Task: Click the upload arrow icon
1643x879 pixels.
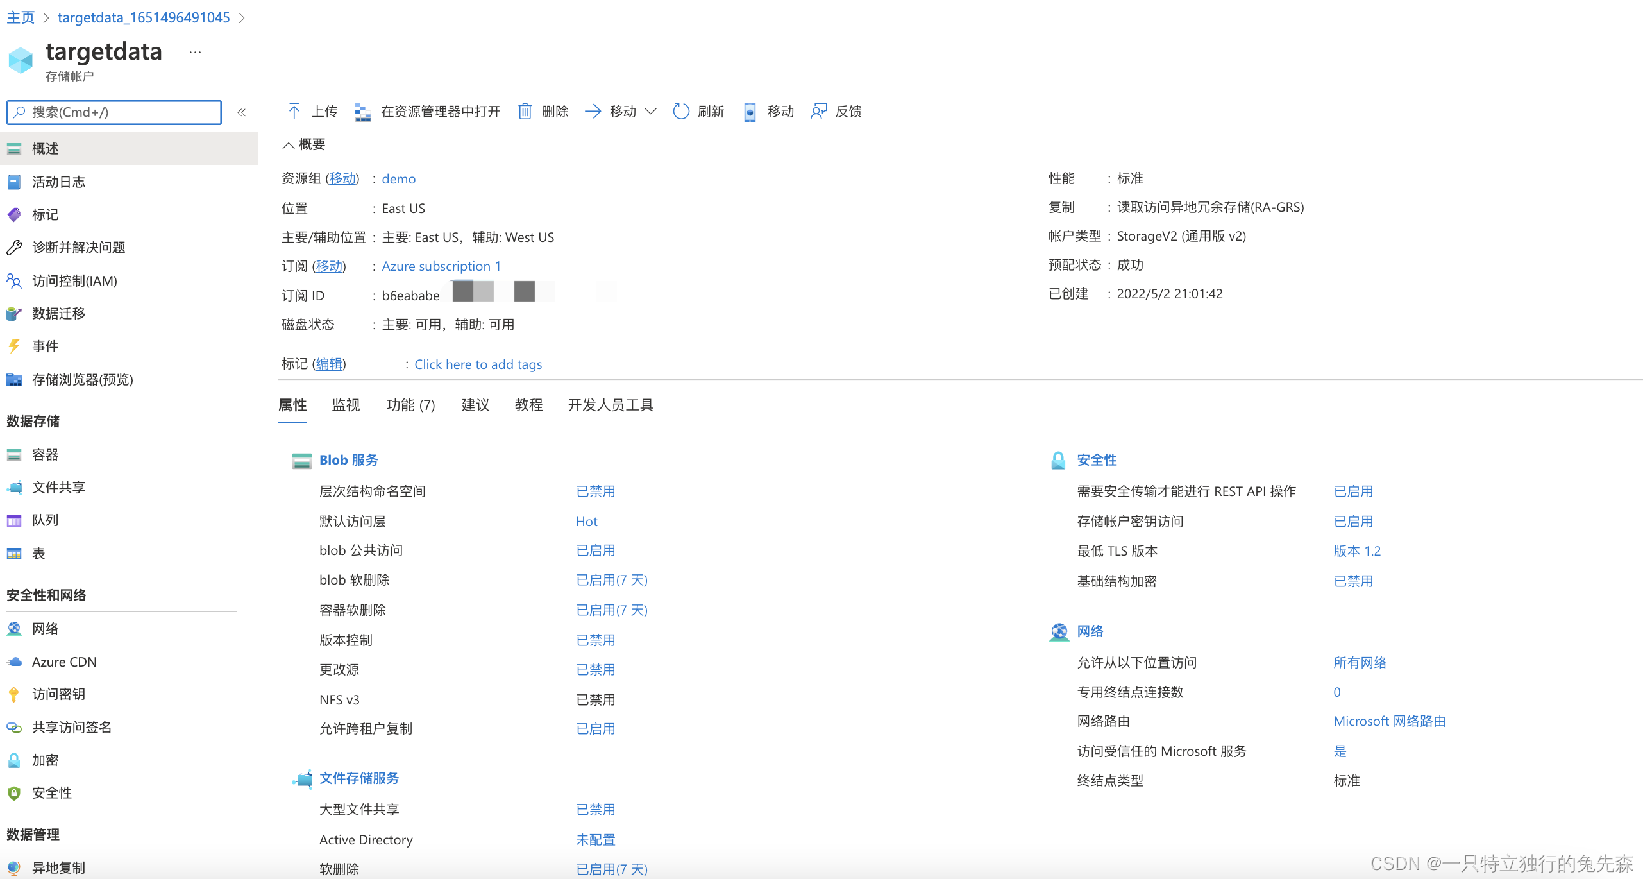Action: (x=294, y=112)
